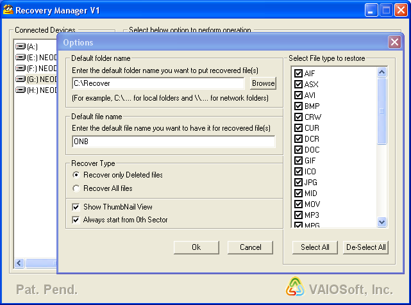The width and height of the screenshot is (411, 305).
Task: Select Recover only Deleted files option
Action: 76,175
